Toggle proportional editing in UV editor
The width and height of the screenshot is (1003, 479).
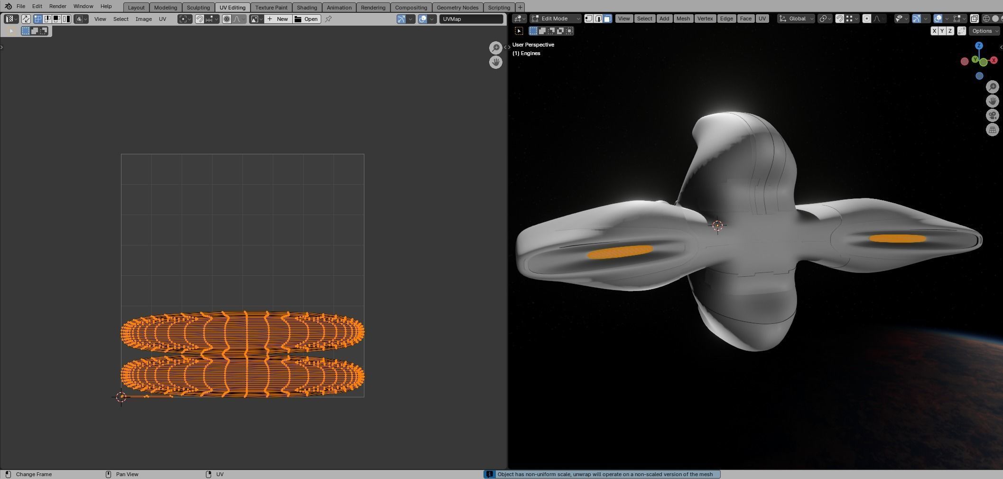pyautogui.click(x=227, y=19)
